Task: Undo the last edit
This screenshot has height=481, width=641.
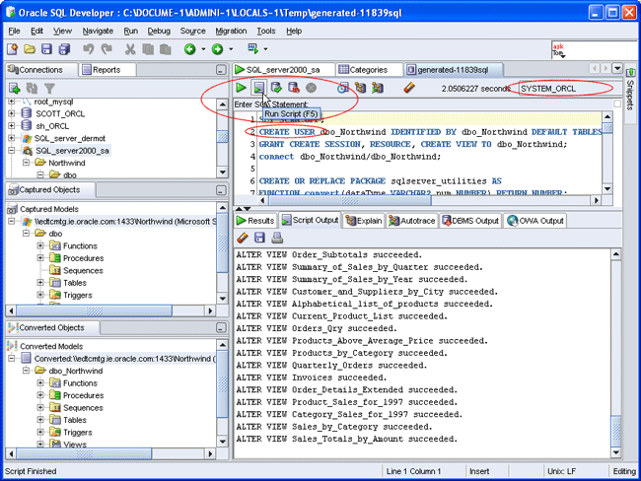Action: (x=89, y=49)
